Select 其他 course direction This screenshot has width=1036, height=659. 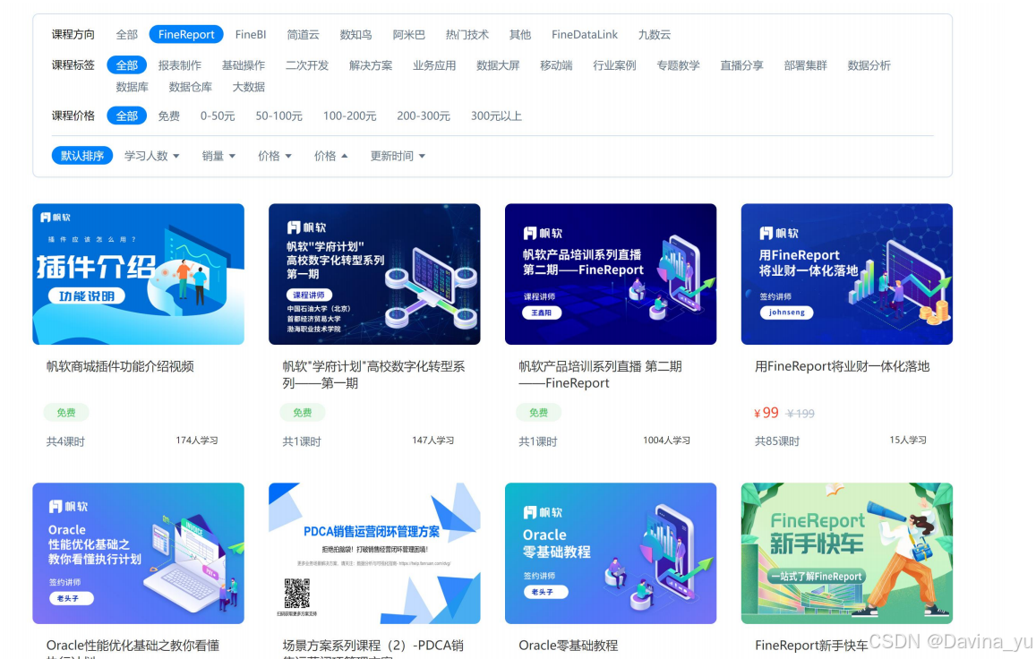click(x=520, y=34)
